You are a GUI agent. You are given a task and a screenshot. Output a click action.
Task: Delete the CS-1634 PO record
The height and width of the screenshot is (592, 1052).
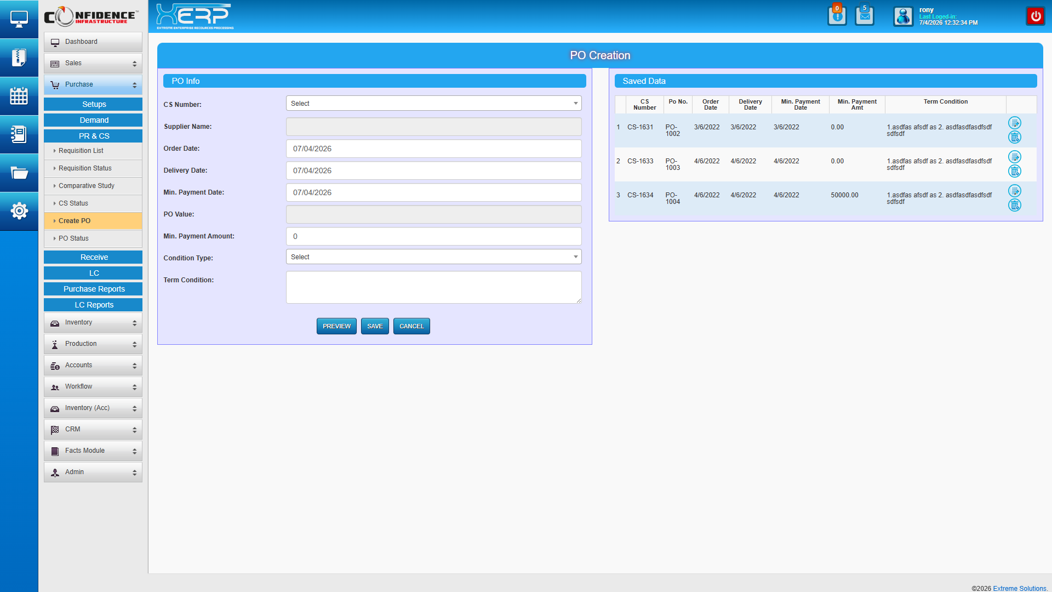coord(1015,205)
